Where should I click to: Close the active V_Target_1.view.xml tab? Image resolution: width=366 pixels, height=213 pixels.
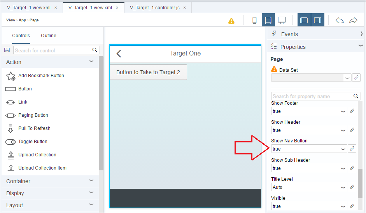117,8
